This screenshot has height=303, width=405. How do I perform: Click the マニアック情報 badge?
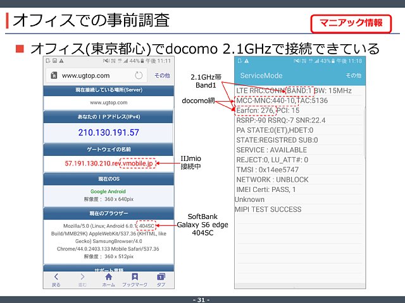point(351,23)
